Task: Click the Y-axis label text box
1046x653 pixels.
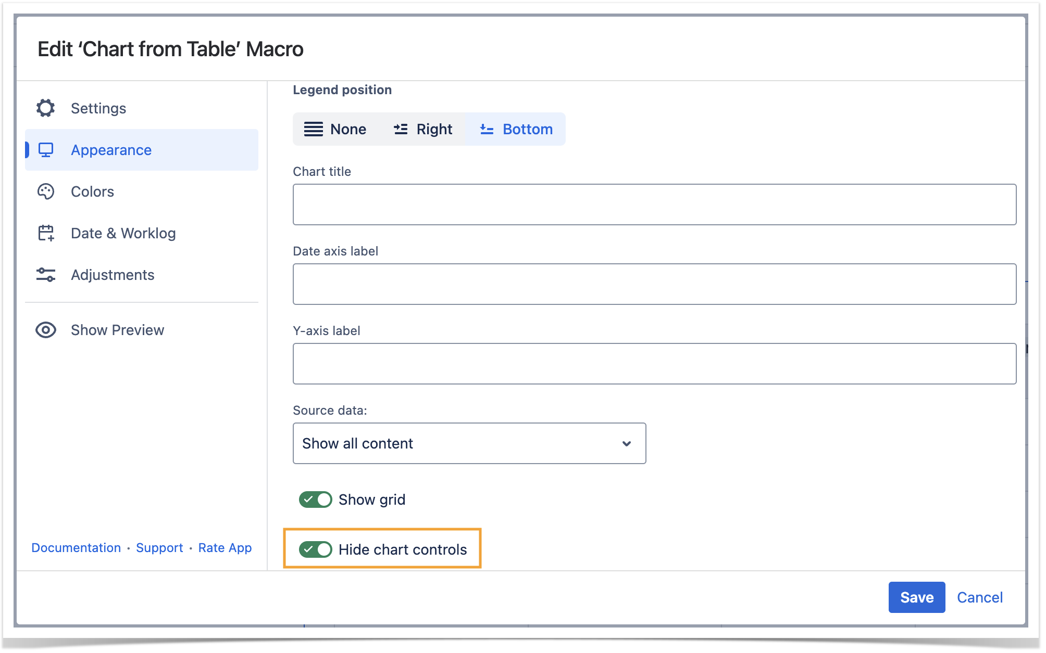Action: click(654, 364)
